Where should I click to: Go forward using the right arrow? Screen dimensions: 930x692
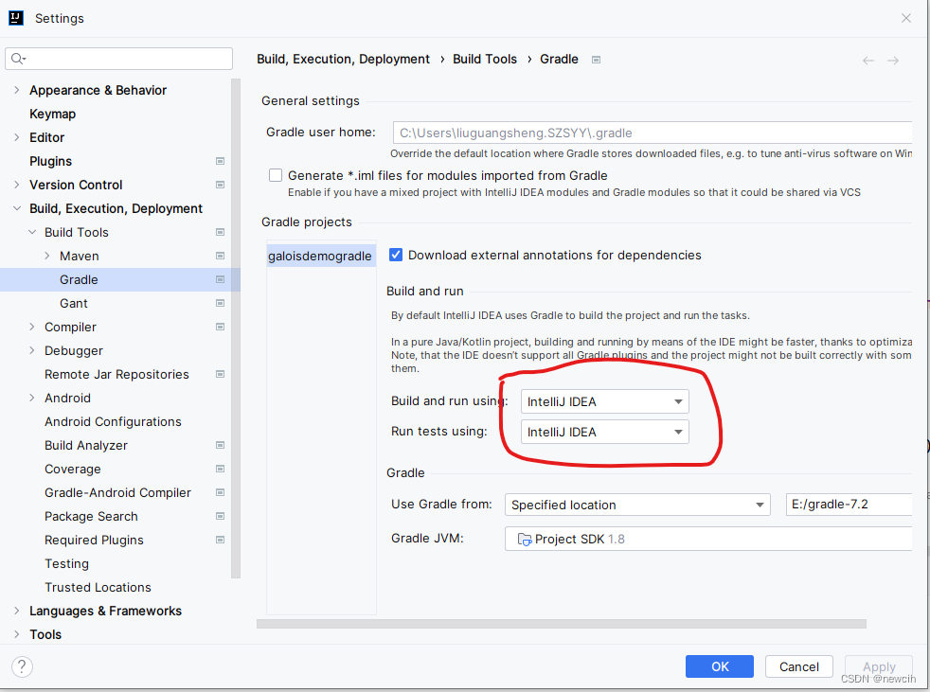pos(893,61)
